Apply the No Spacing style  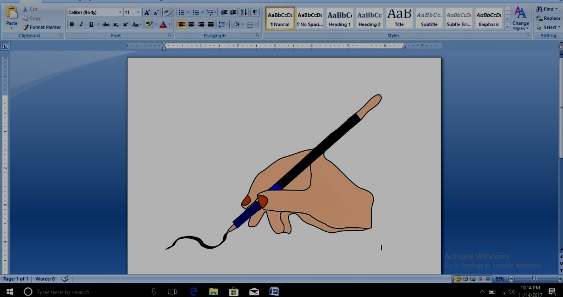310,18
